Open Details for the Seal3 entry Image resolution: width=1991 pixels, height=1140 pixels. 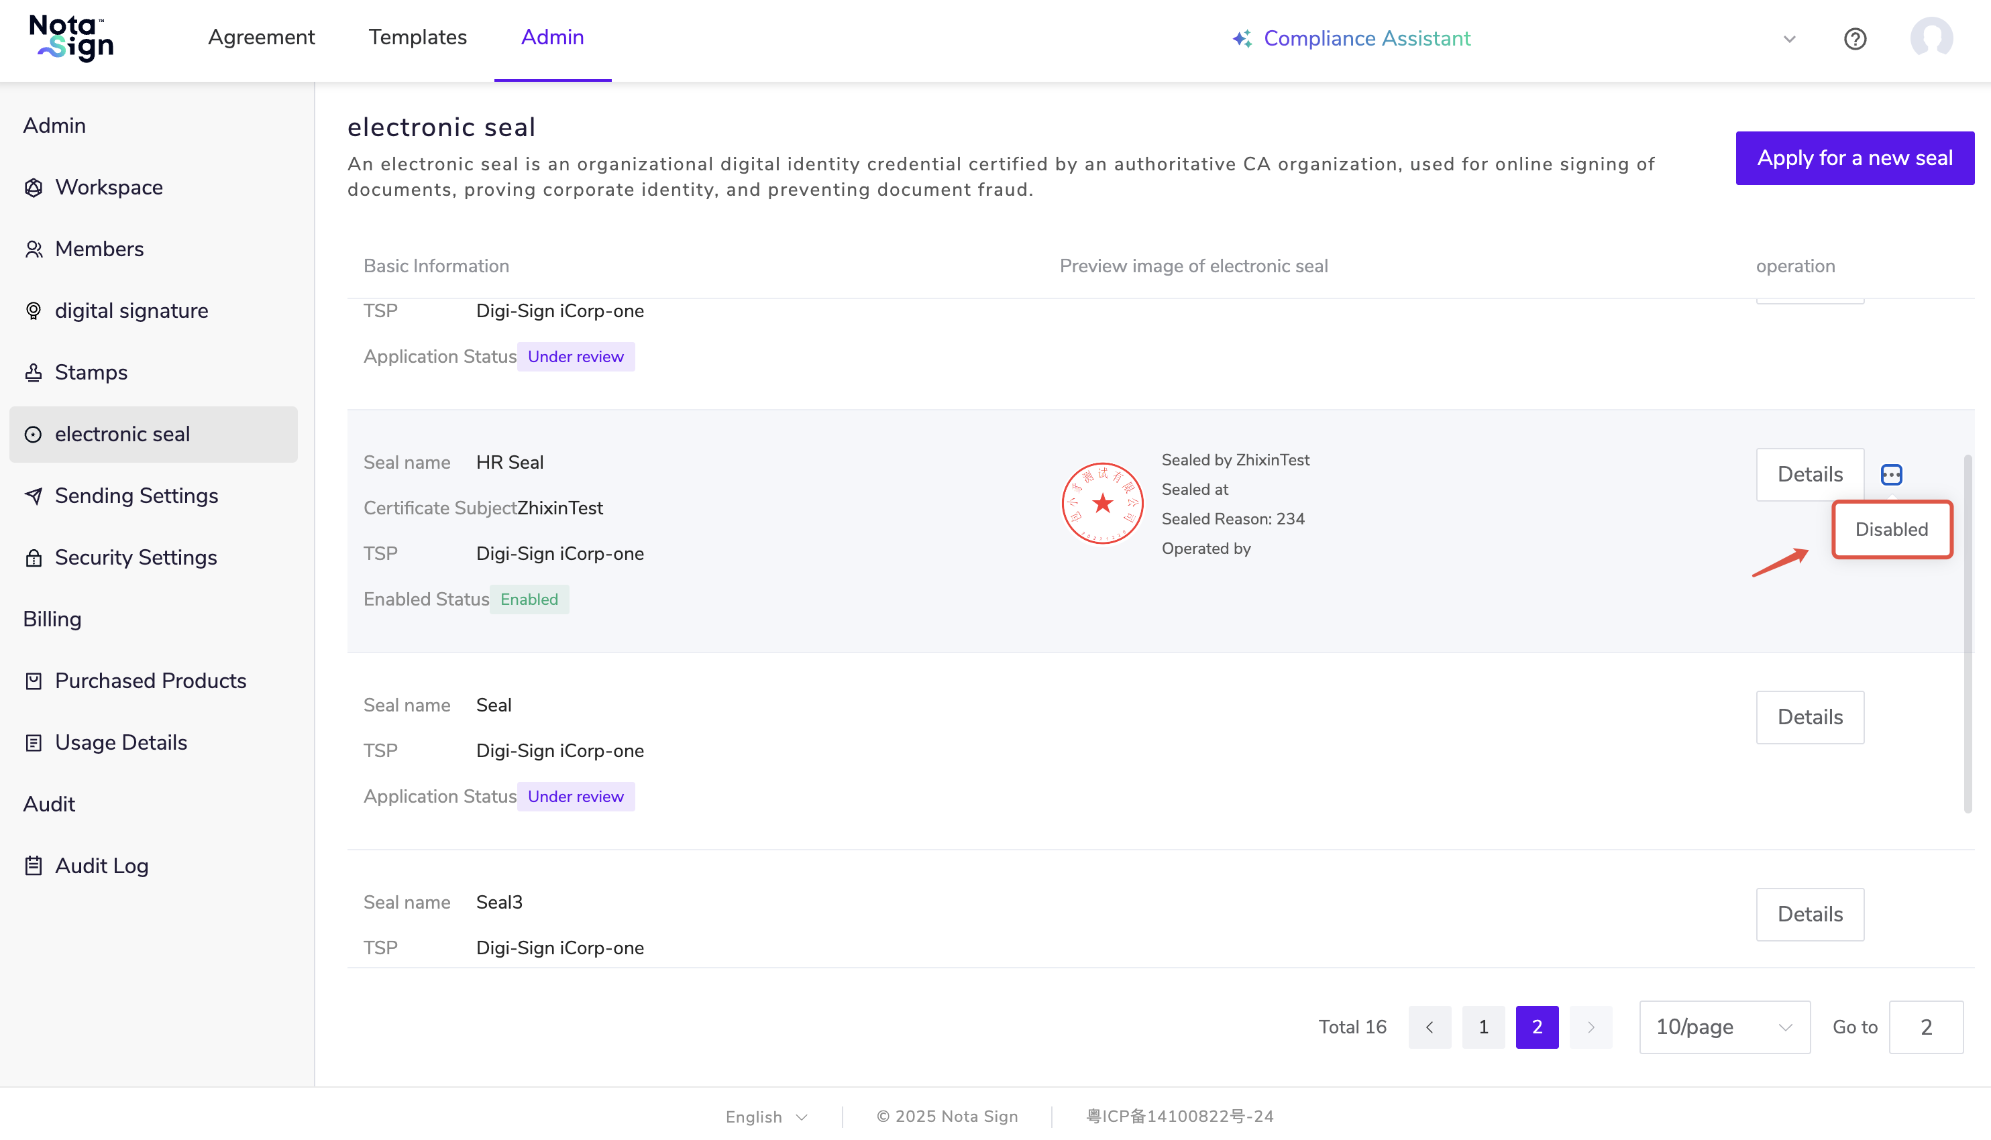(1809, 914)
